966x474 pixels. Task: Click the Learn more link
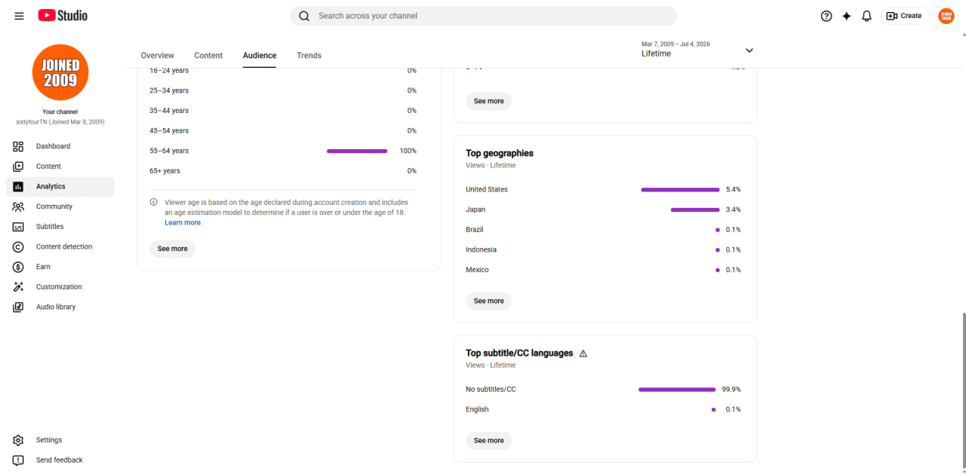click(x=183, y=222)
